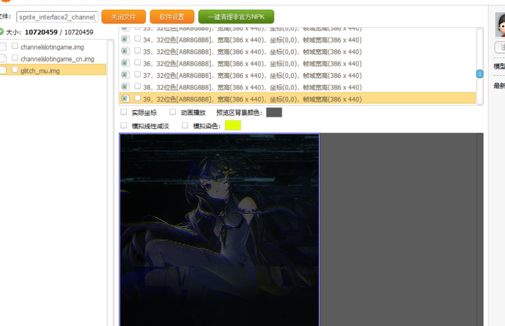The image size is (505, 326).
Task: Select file channelslotingame.img in list
Action: (x=52, y=47)
